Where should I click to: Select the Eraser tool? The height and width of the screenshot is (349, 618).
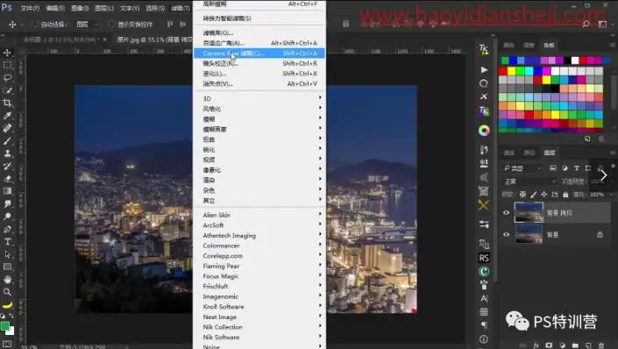coord(7,179)
